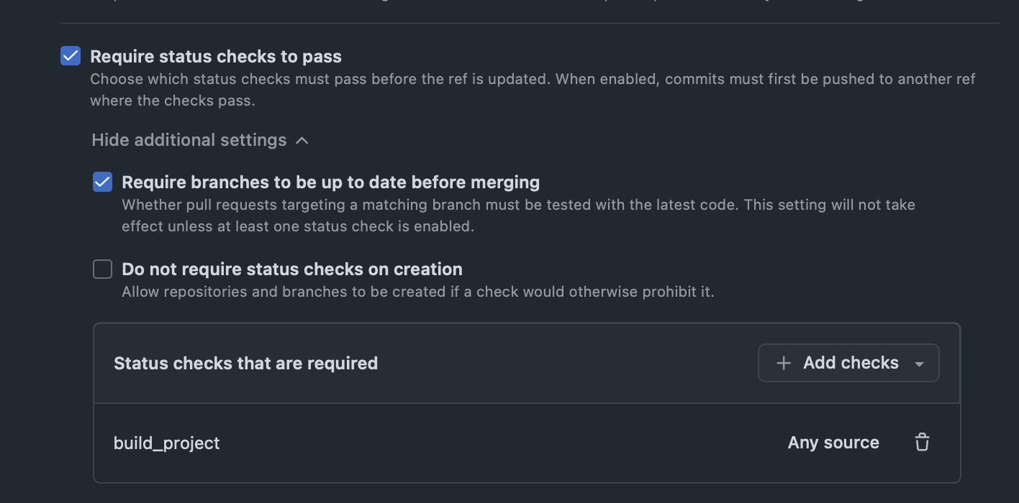Click the Whether pull requests targeting description text

tap(518, 216)
